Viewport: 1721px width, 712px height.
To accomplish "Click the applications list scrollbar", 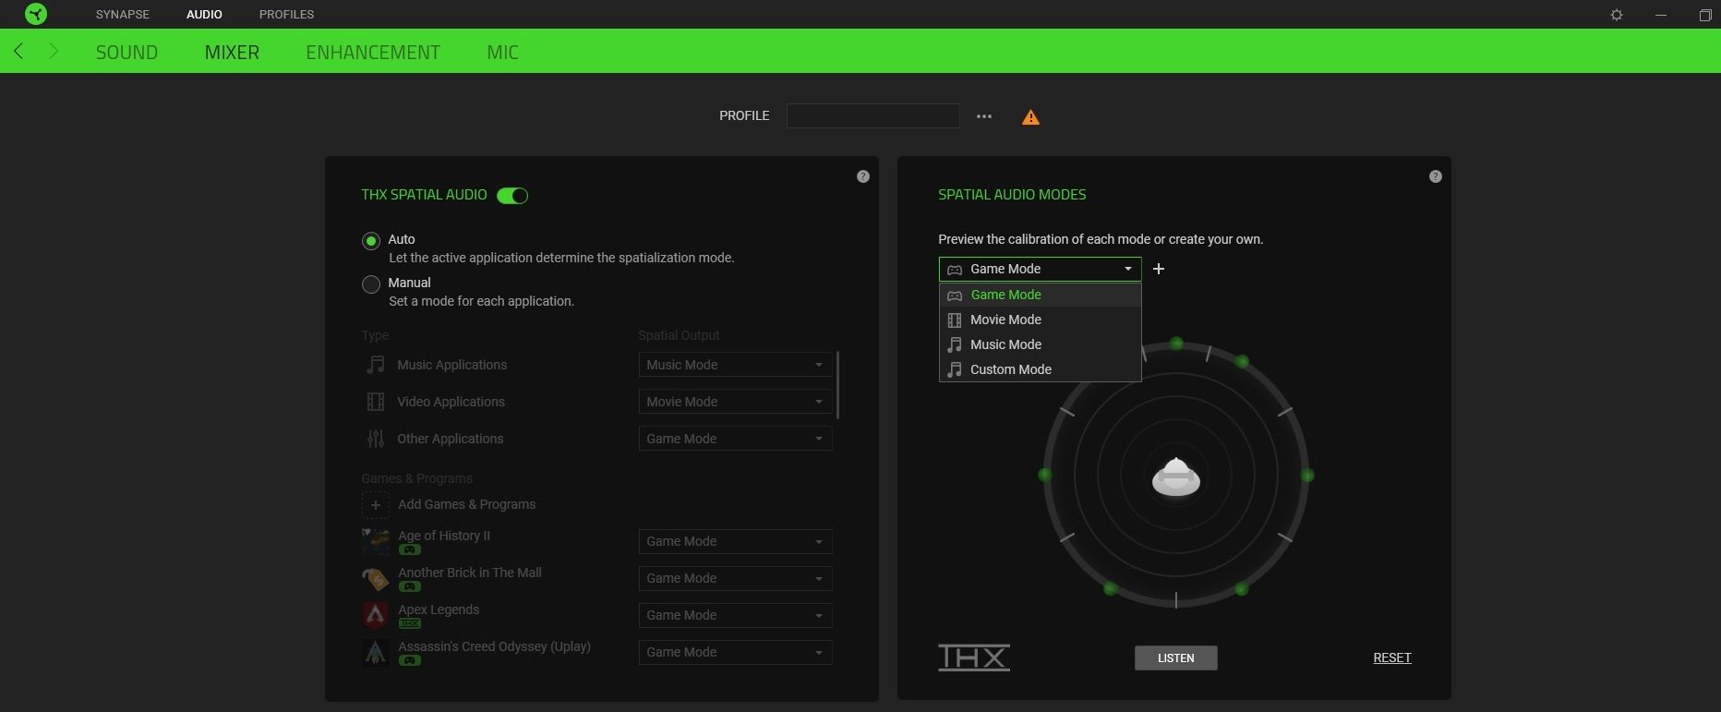I will click(x=837, y=385).
